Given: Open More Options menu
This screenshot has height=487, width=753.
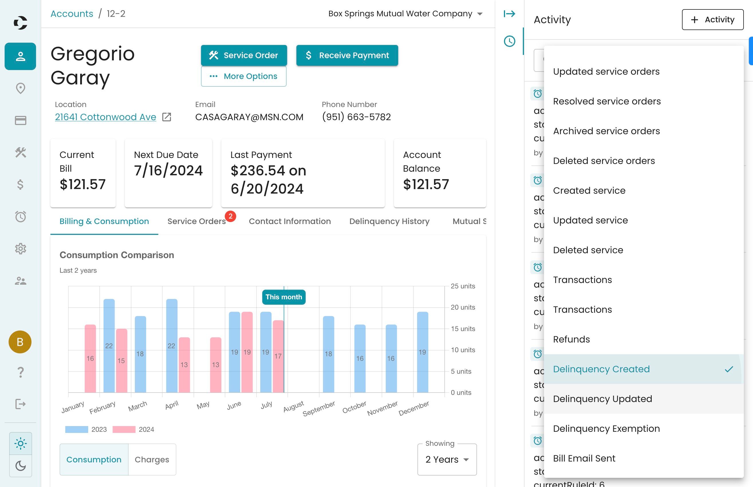Looking at the screenshot, I should pos(244,76).
